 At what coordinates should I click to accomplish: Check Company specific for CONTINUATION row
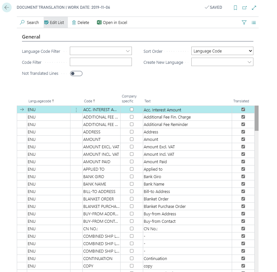tap(132, 258)
